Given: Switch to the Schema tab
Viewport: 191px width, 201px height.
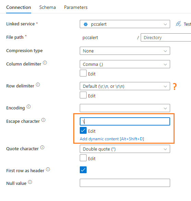Looking at the screenshot, I should coord(48,7).
